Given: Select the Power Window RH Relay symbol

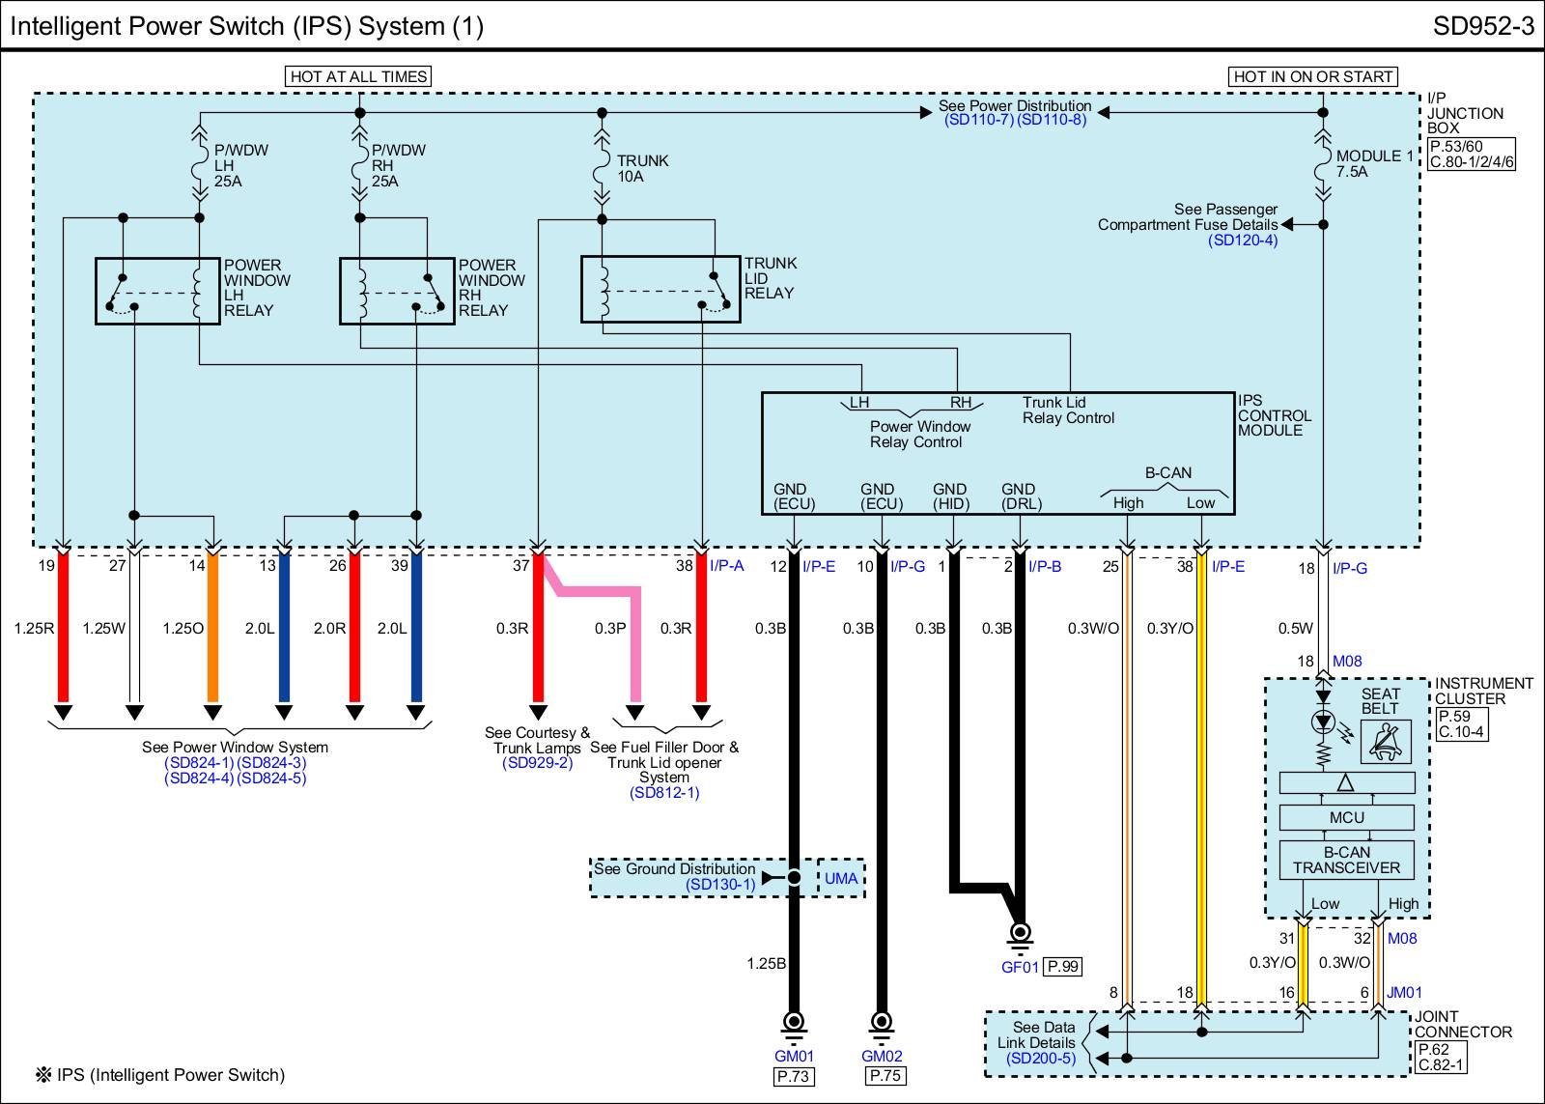Looking at the screenshot, I should 397,291.
